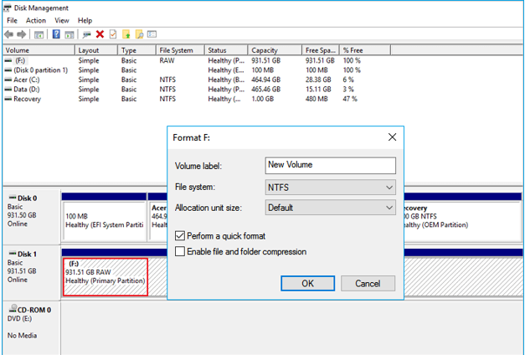Screen dimensions: 525x355
Task: Click the CD-ROM 0 label
Action: [x=34, y=310]
